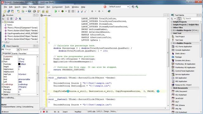Pin the Object Inspector panel
Image resolution: width=203 pixels, height=114 pixels.
tap(34, 46)
